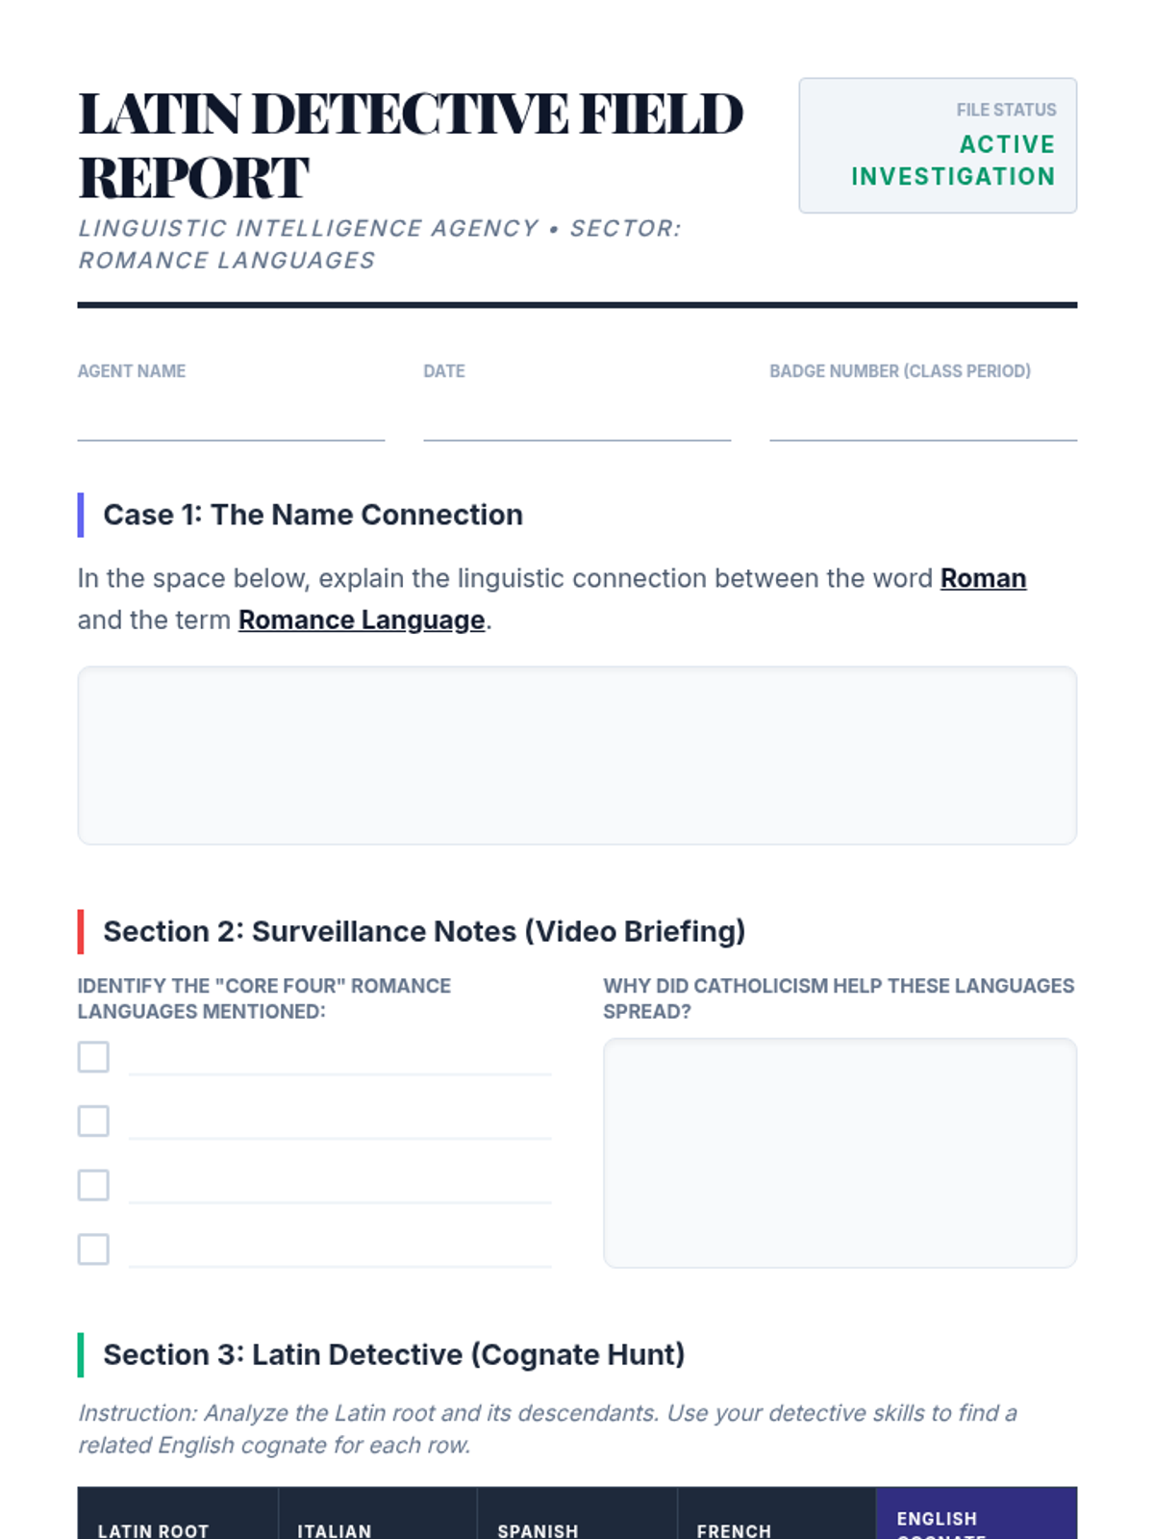
Task: Click the underlined word Roman
Action: coord(983,578)
